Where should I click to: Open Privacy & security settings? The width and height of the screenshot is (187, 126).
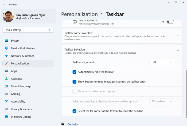(21, 109)
